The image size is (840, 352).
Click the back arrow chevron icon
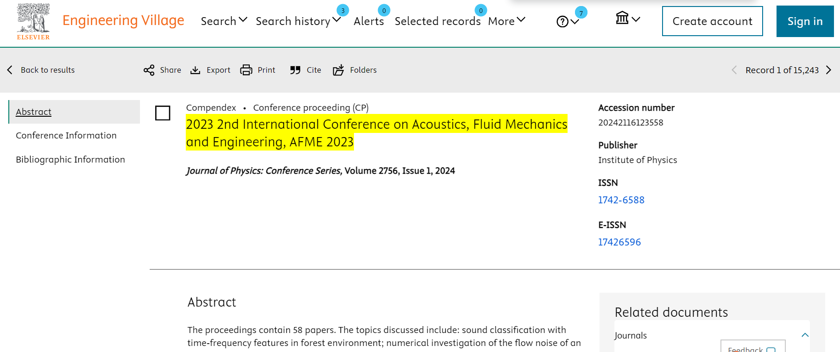coord(10,70)
